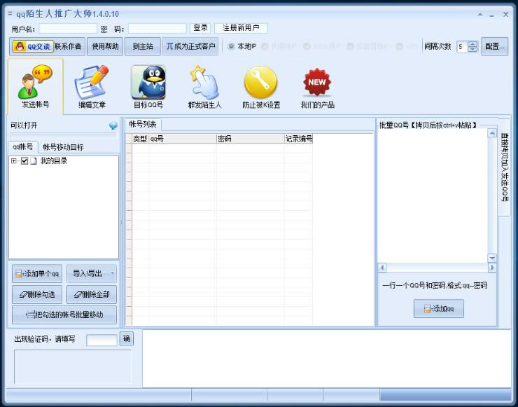Click the batch QQ list horizontal scrollbar
This screenshot has width=518, height=407.
437,268
